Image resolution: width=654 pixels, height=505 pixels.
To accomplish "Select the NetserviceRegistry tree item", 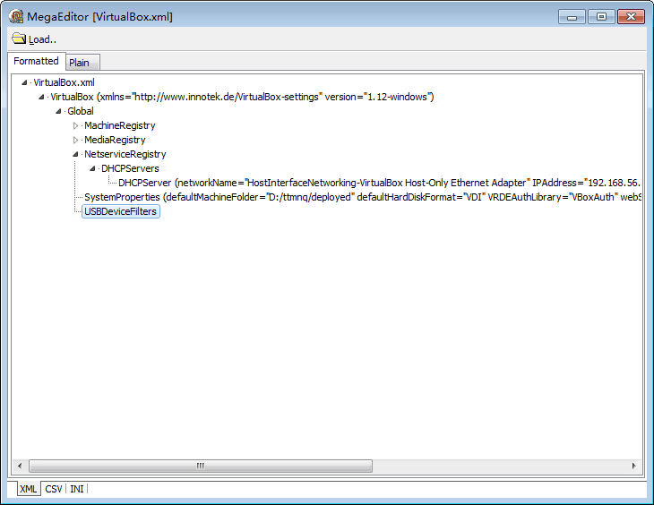I will 125,154.
